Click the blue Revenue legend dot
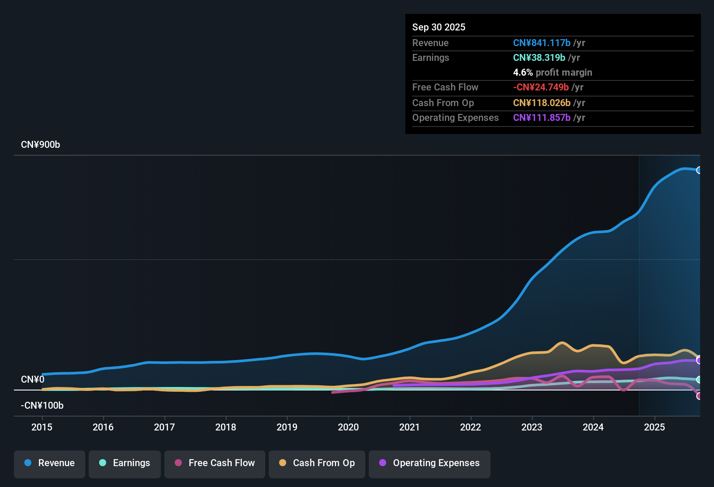This screenshot has height=487, width=714. (x=27, y=463)
